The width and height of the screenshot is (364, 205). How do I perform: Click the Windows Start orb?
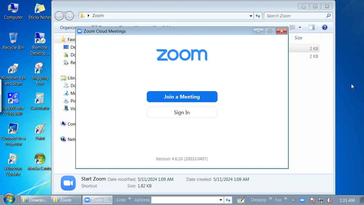point(9,200)
